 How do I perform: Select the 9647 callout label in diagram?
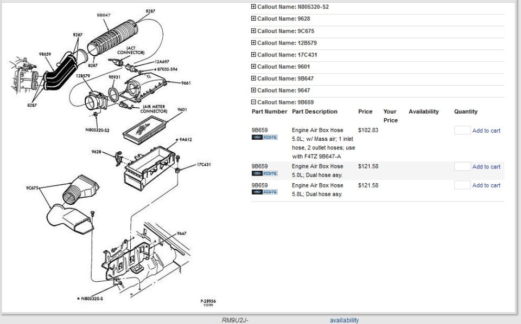point(181,234)
